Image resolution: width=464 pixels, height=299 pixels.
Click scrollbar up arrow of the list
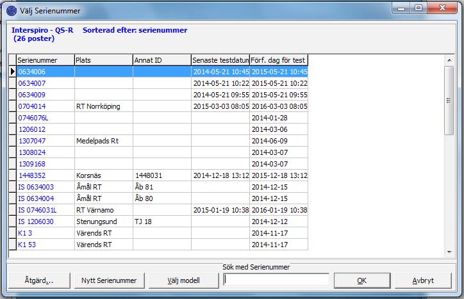click(449, 60)
